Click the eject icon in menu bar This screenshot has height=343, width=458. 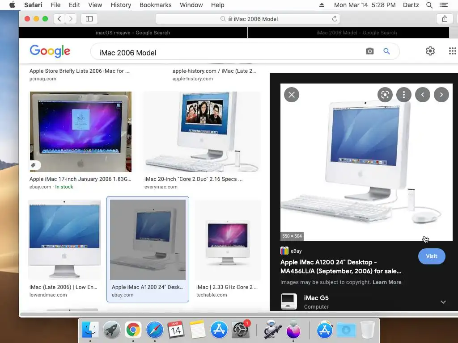click(322, 5)
